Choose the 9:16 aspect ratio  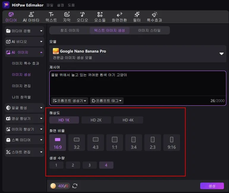click(x=172, y=143)
